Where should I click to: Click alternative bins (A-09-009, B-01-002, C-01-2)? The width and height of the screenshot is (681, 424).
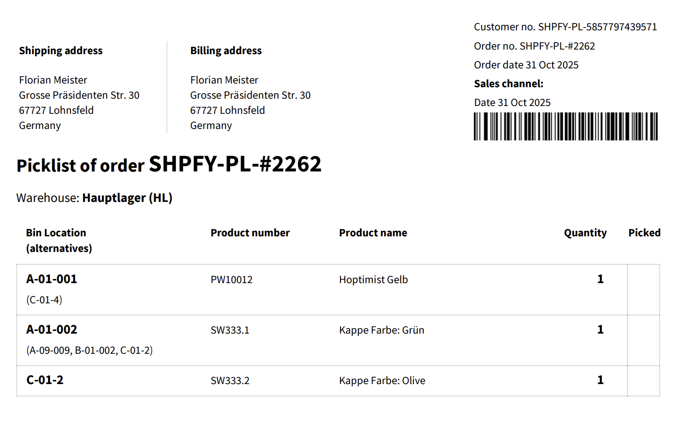[x=89, y=351]
